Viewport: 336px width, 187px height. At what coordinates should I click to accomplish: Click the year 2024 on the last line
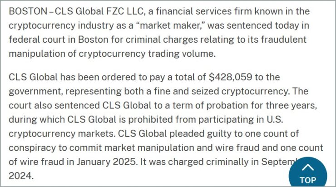[21, 176]
